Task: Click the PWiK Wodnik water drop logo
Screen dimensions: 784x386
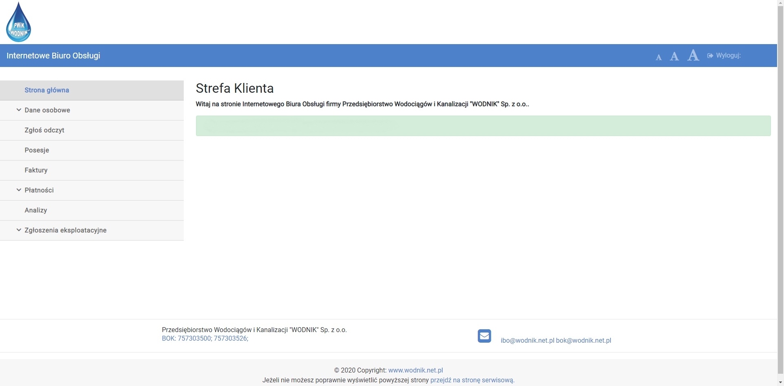Action: point(19,22)
